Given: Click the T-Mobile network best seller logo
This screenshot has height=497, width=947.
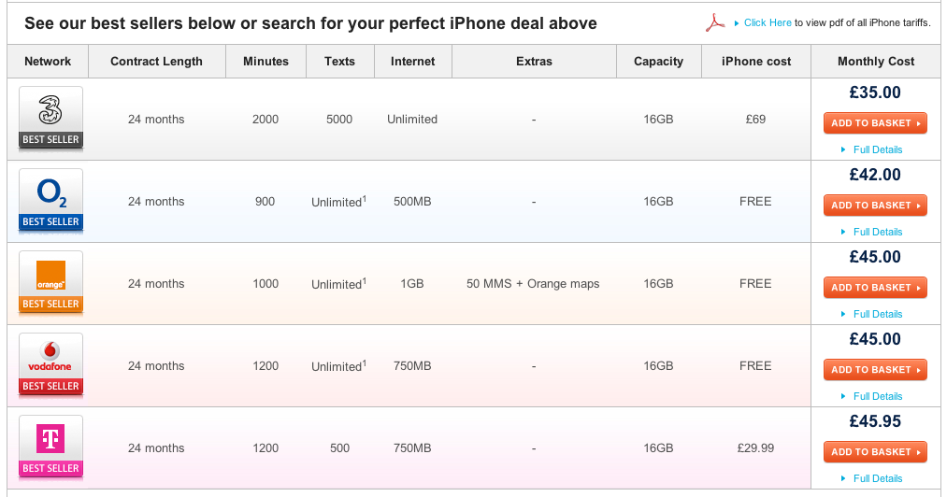Looking at the screenshot, I should tap(50, 447).
